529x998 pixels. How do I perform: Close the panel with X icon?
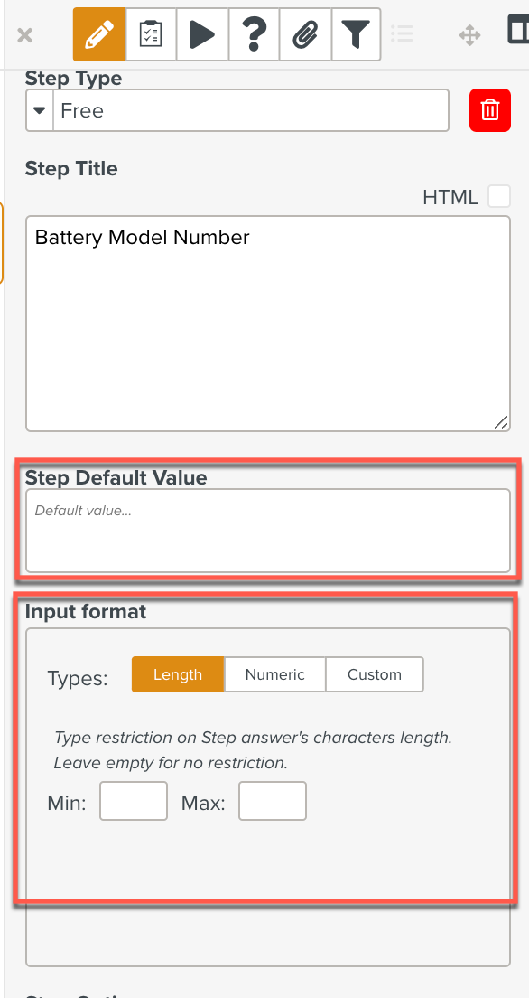[x=24, y=35]
